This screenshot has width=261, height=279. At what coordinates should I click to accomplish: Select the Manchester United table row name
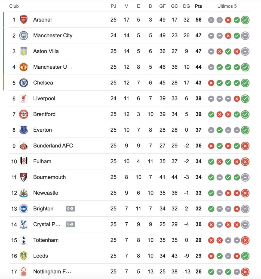coord(53,67)
